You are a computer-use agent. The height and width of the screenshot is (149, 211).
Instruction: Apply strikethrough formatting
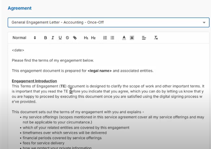coord(67,38)
